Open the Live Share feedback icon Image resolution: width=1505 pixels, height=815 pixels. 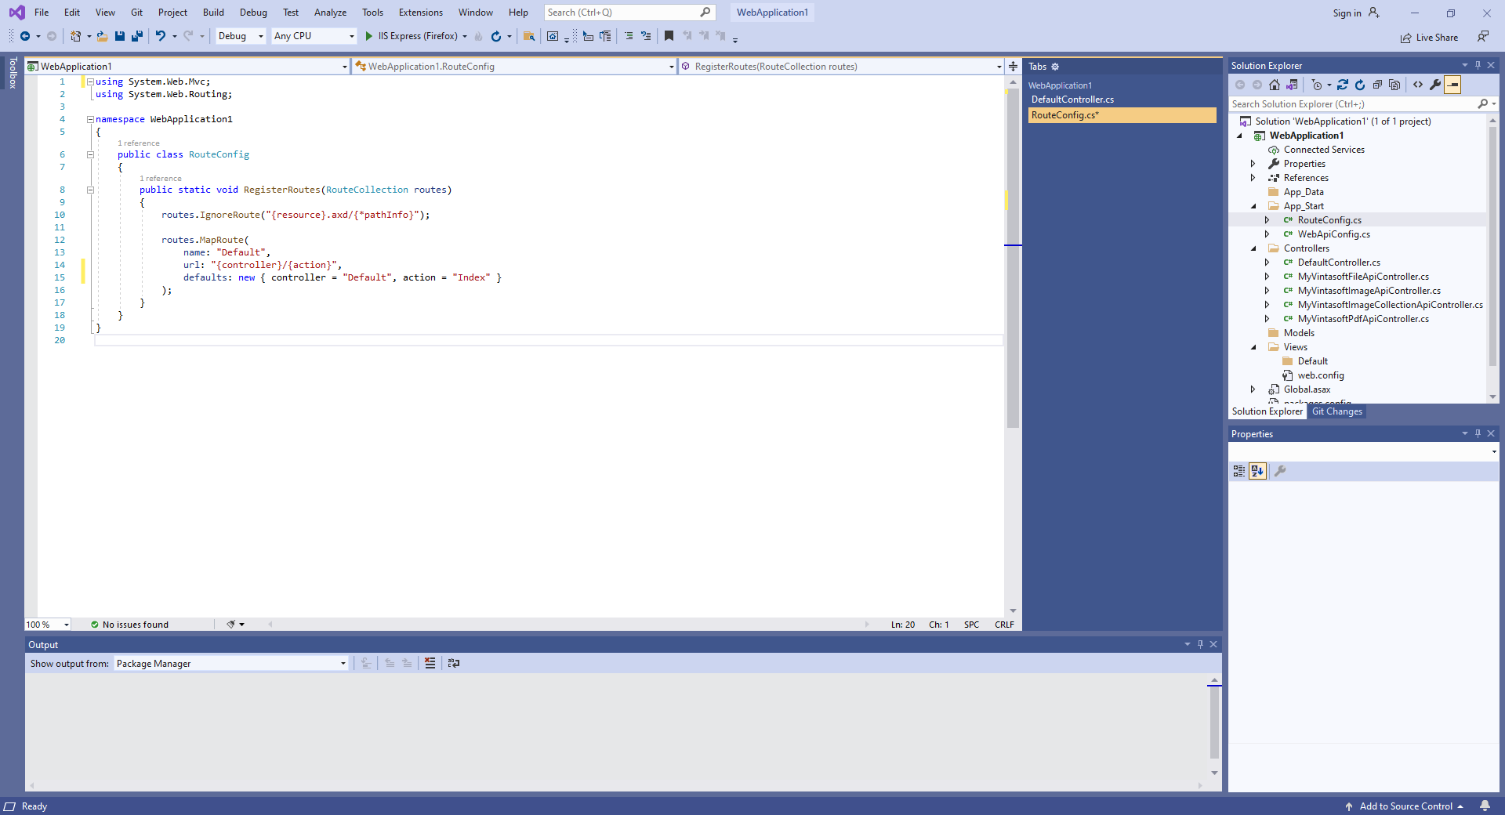[1483, 36]
